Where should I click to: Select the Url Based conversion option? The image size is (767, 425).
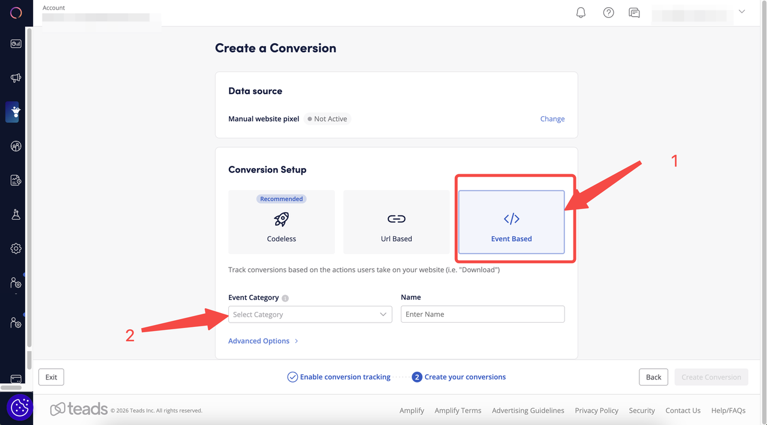coord(396,222)
